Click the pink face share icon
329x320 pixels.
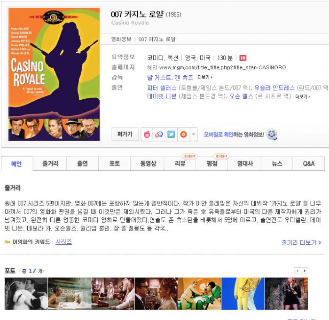tap(147, 135)
